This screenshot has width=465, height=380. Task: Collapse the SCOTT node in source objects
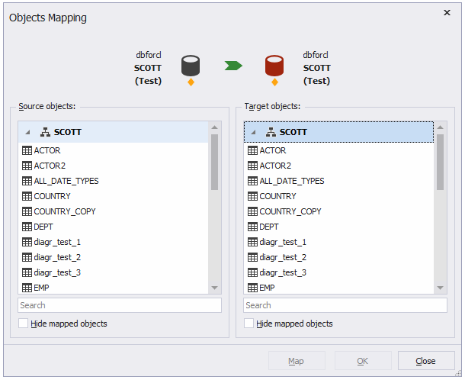[27, 133]
